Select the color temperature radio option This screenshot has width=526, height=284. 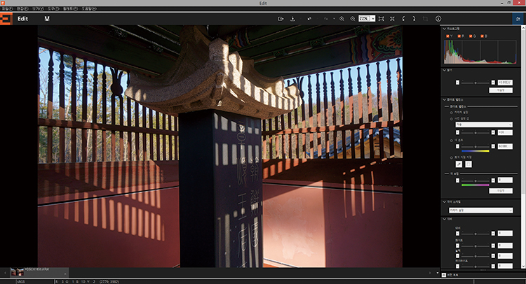click(x=451, y=141)
